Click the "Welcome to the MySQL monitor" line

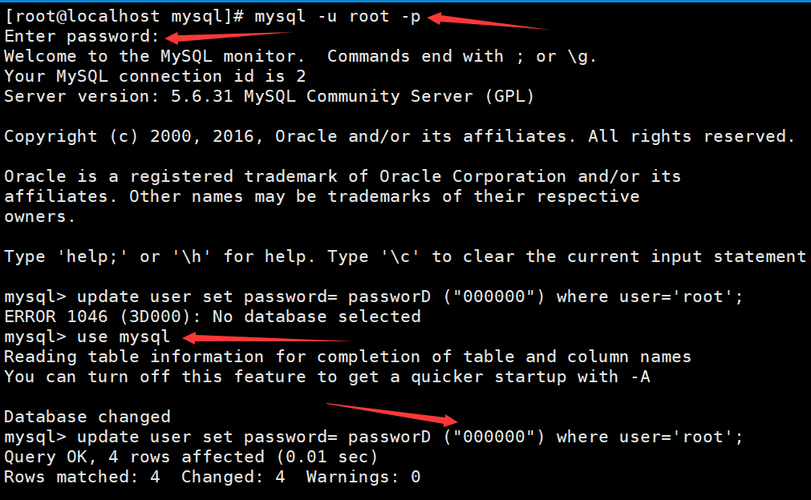(301, 56)
